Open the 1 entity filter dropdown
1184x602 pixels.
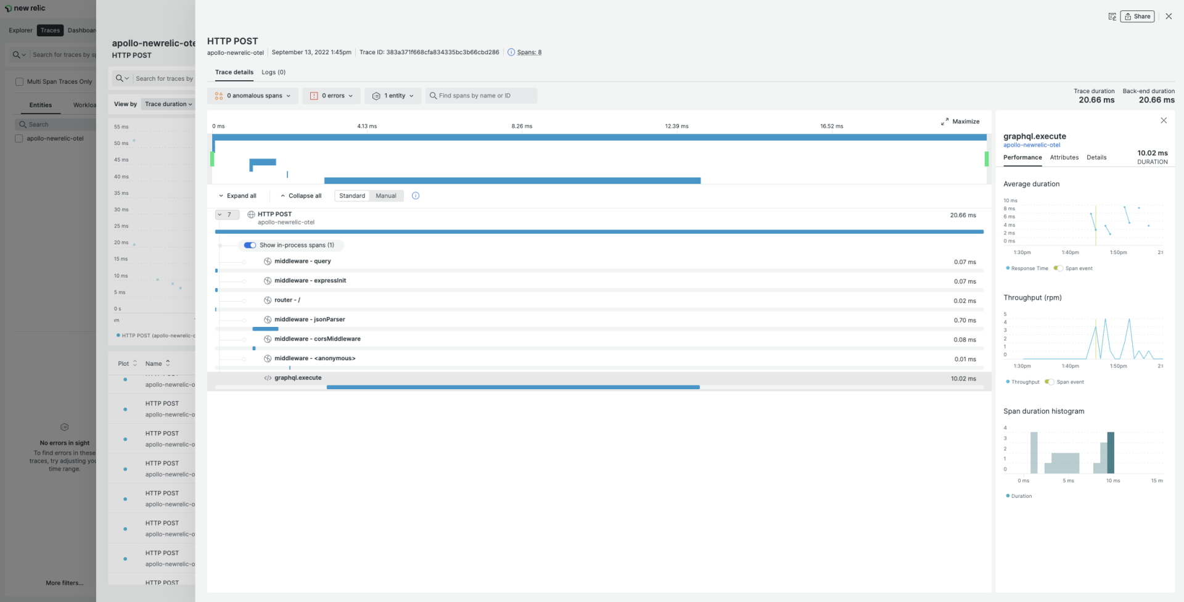pos(393,96)
